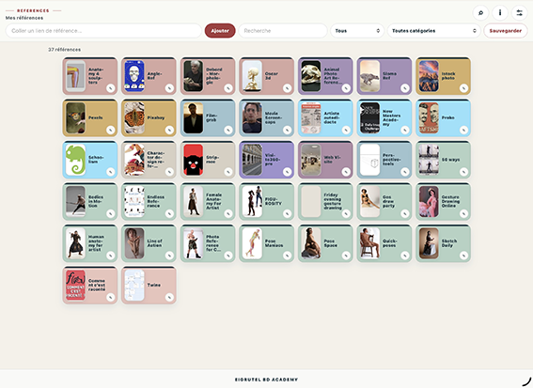The height and width of the screenshot is (388, 533).
Task: Edit the Pexels card pencil icon
Action: [x=111, y=131]
